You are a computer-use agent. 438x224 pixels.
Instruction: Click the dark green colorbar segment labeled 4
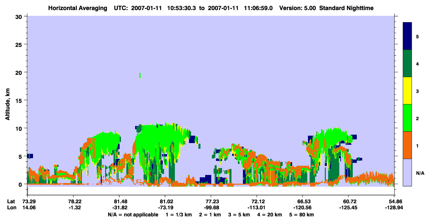(407, 63)
